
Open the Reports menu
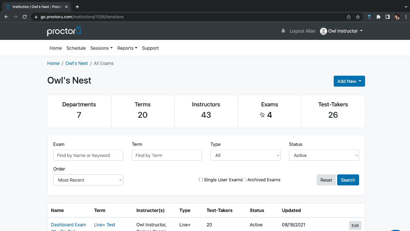pos(127,48)
